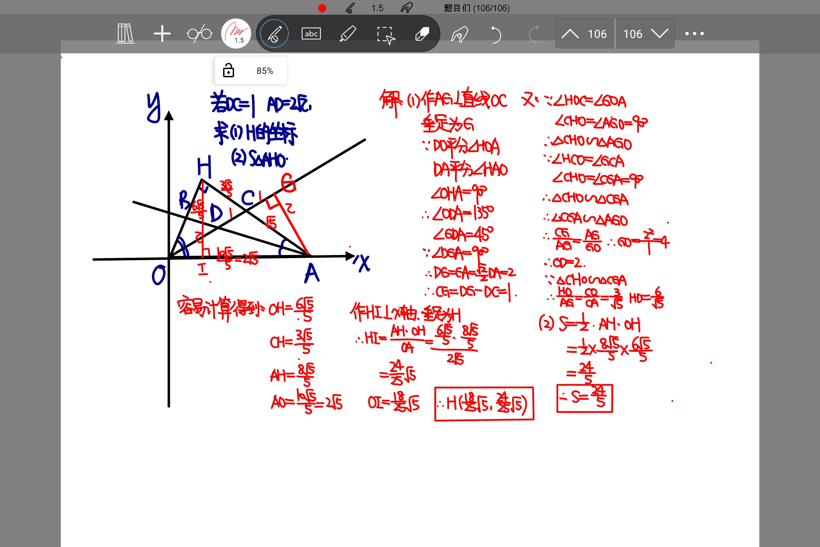Screen dimensions: 820x547
Task: Choose the lasso selection tool
Action: tap(385, 35)
